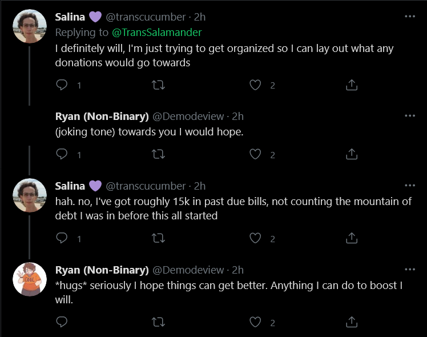The image size is (427, 337).
Task: Reply to the 15k past due bills tweet
Action: tap(62, 238)
